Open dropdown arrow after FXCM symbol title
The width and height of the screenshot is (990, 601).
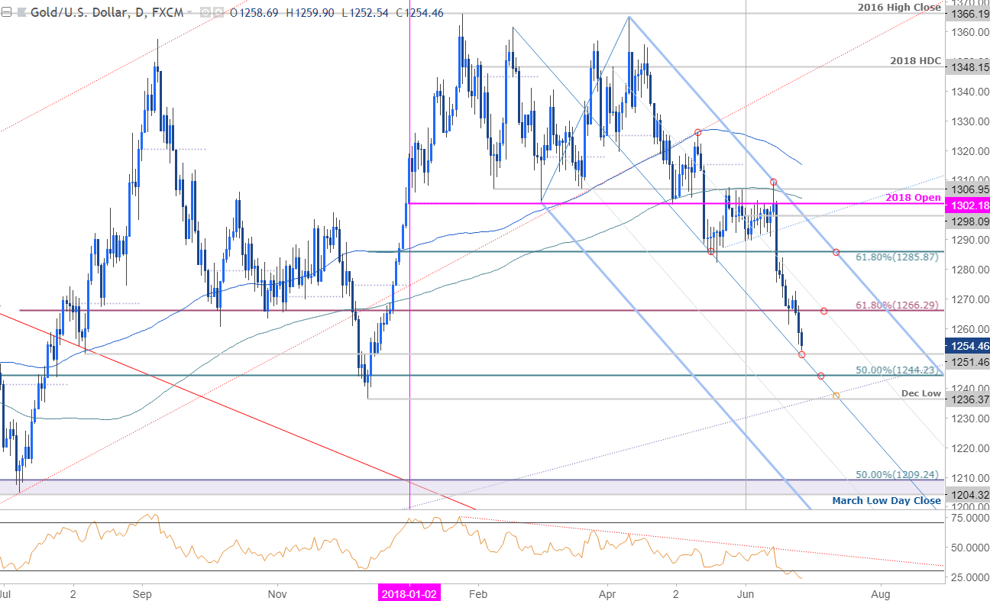coord(189,12)
